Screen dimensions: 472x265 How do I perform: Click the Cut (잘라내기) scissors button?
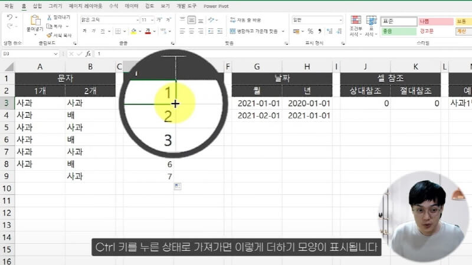58,18
